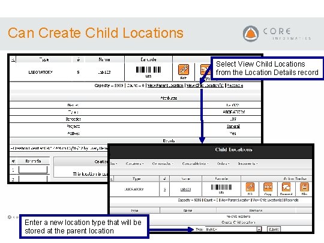Viewport: 324px width, 243px height.
Task: Open Type dropdown for new child location
Action: [233, 229]
